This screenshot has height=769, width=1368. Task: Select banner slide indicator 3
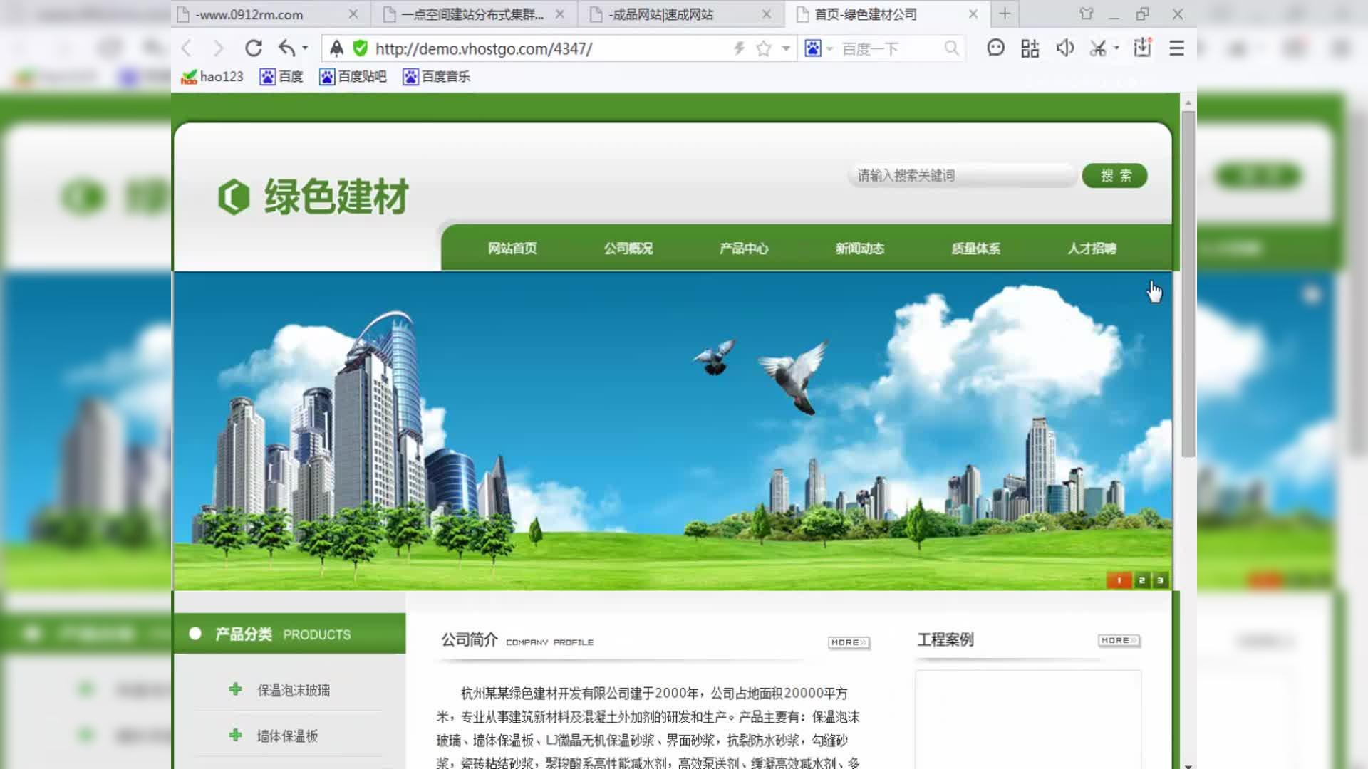click(x=1160, y=580)
